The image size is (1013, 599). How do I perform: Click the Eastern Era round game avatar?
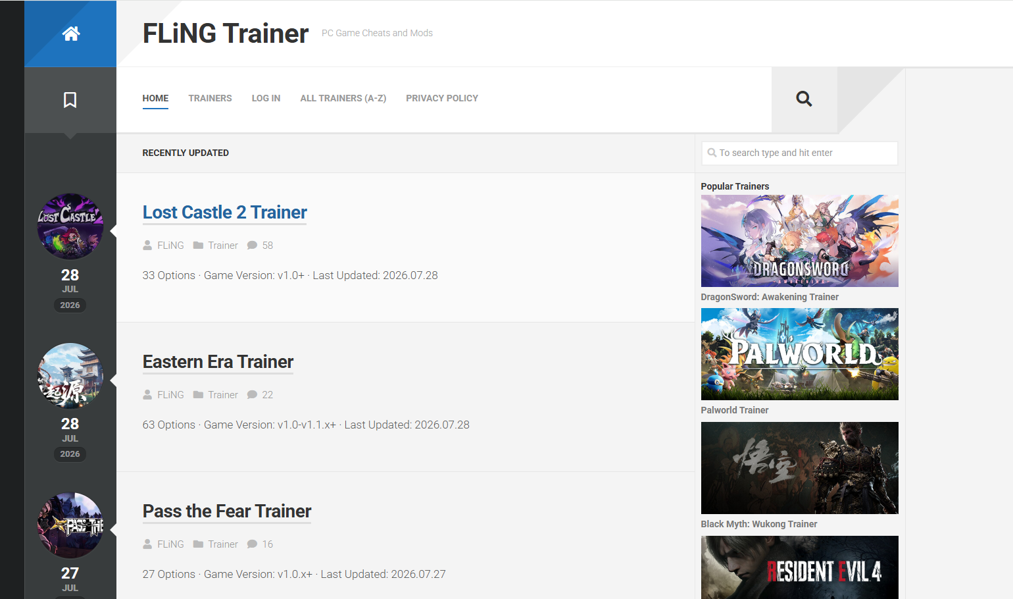[70, 375]
